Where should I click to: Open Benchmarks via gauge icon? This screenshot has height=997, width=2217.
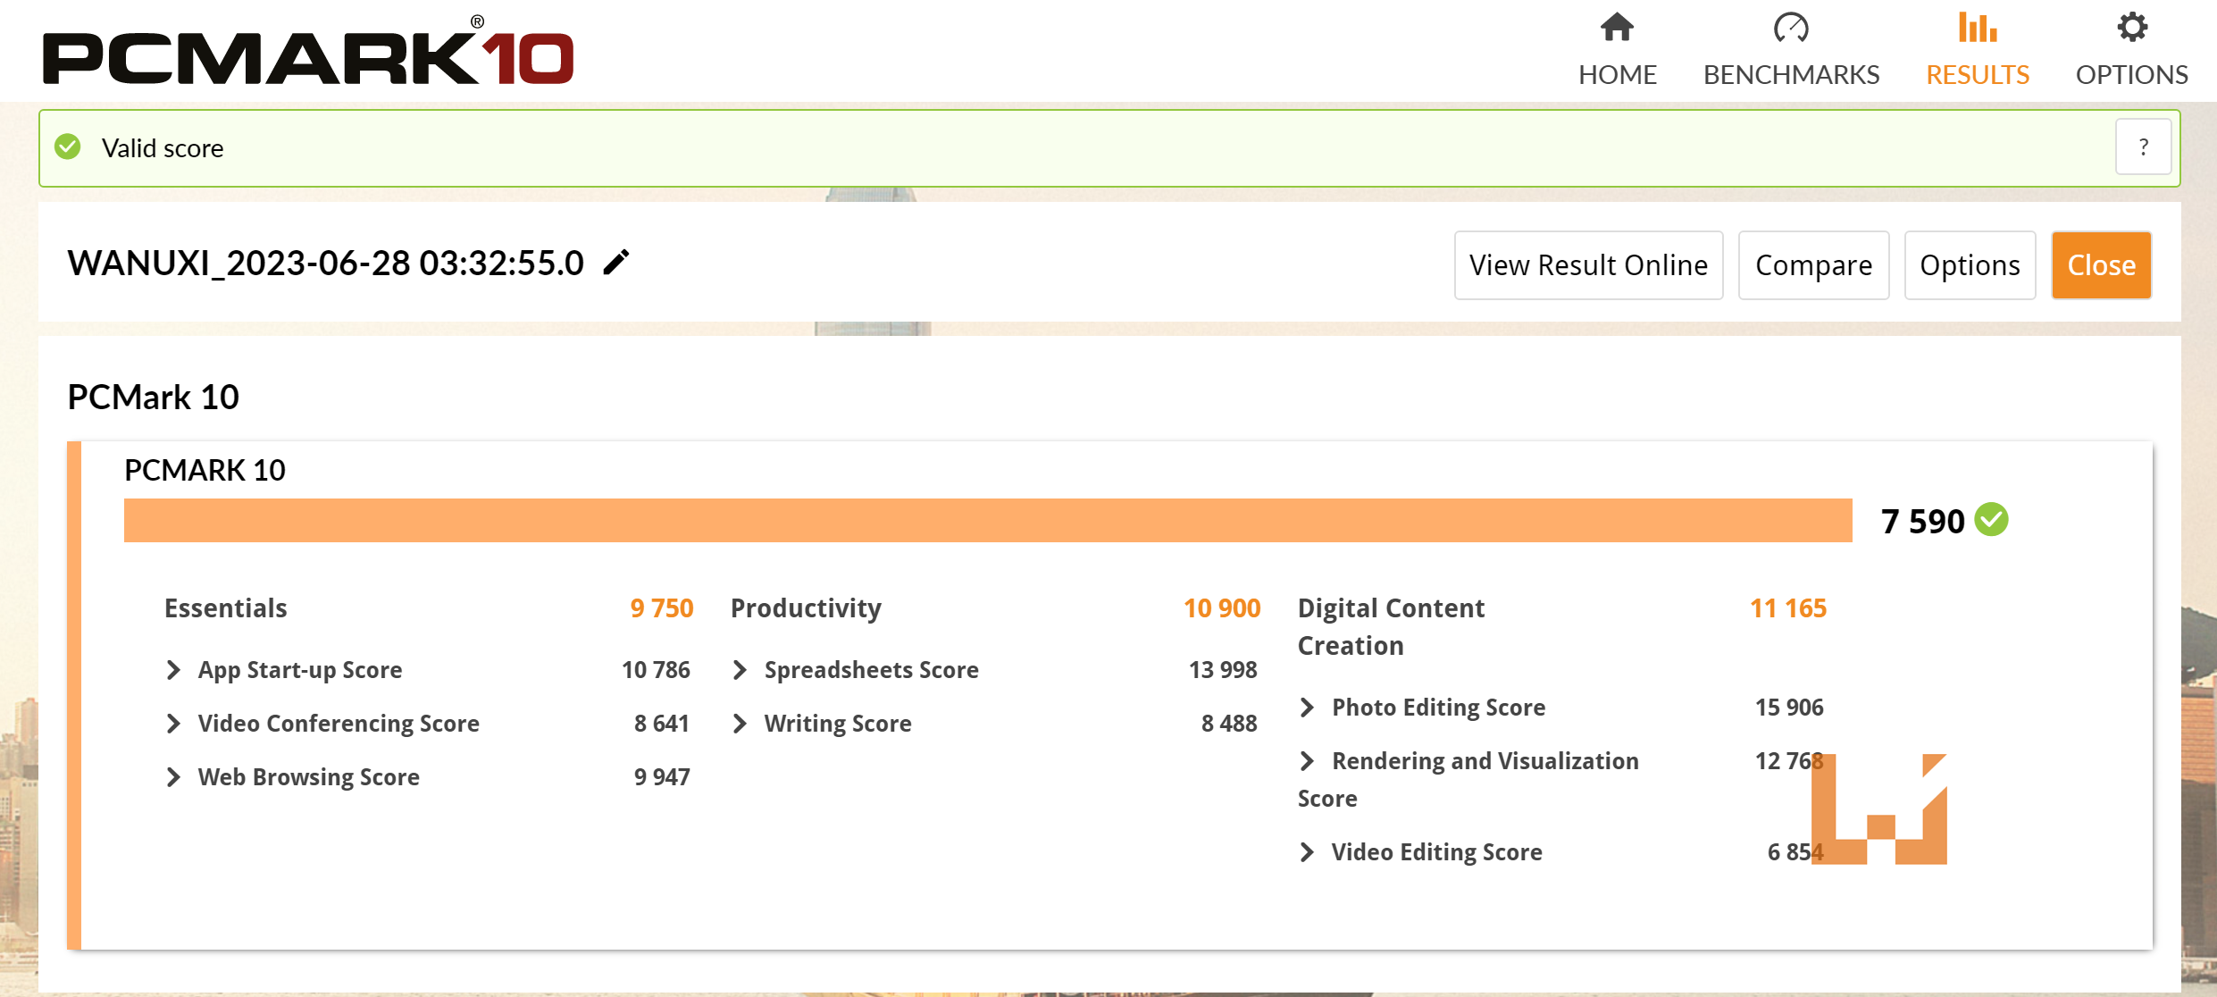coord(1790,28)
